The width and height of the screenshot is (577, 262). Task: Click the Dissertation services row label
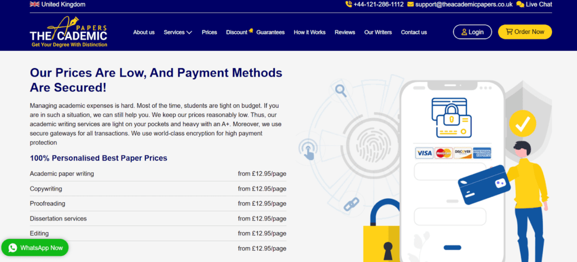pos(58,219)
